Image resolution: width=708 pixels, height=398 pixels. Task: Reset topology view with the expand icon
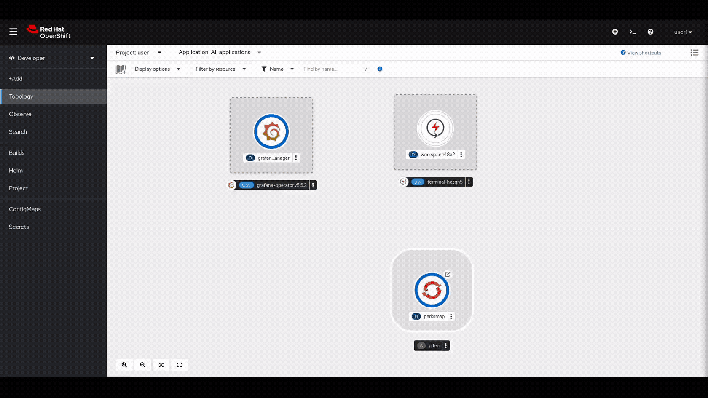coord(180,365)
